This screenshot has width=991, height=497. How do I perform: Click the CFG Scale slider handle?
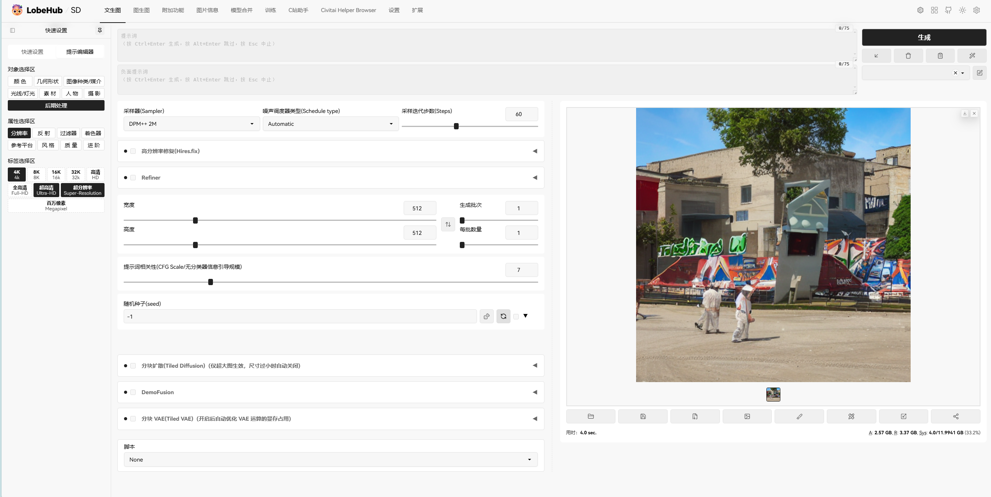click(x=211, y=282)
